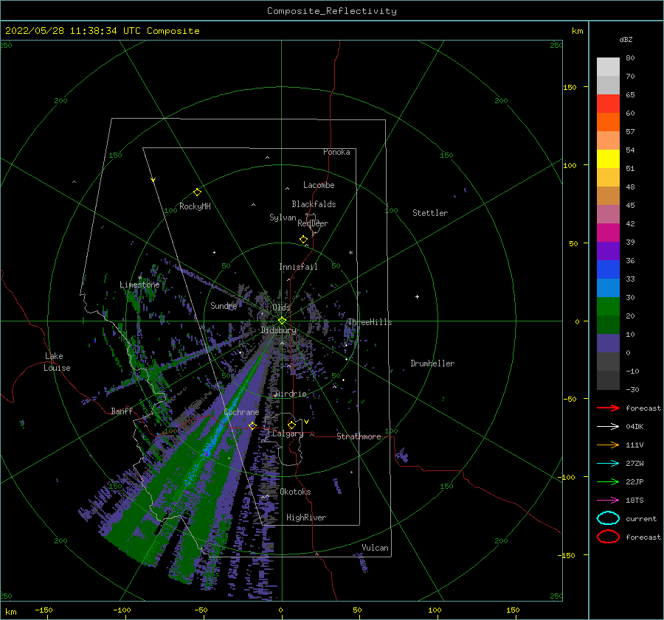This screenshot has height=620, width=664.
Task: Click the HighRiver label
Action: (x=306, y=518)
